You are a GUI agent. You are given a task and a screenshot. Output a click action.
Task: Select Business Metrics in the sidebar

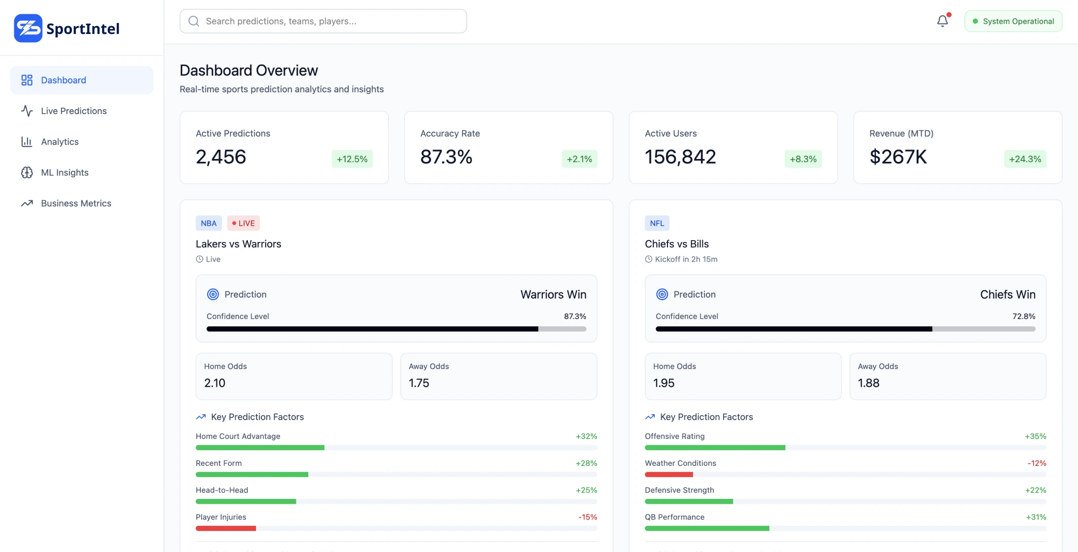point(76,203)
